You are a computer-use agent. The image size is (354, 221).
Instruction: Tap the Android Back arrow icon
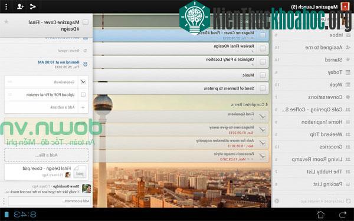click(342, 215)
